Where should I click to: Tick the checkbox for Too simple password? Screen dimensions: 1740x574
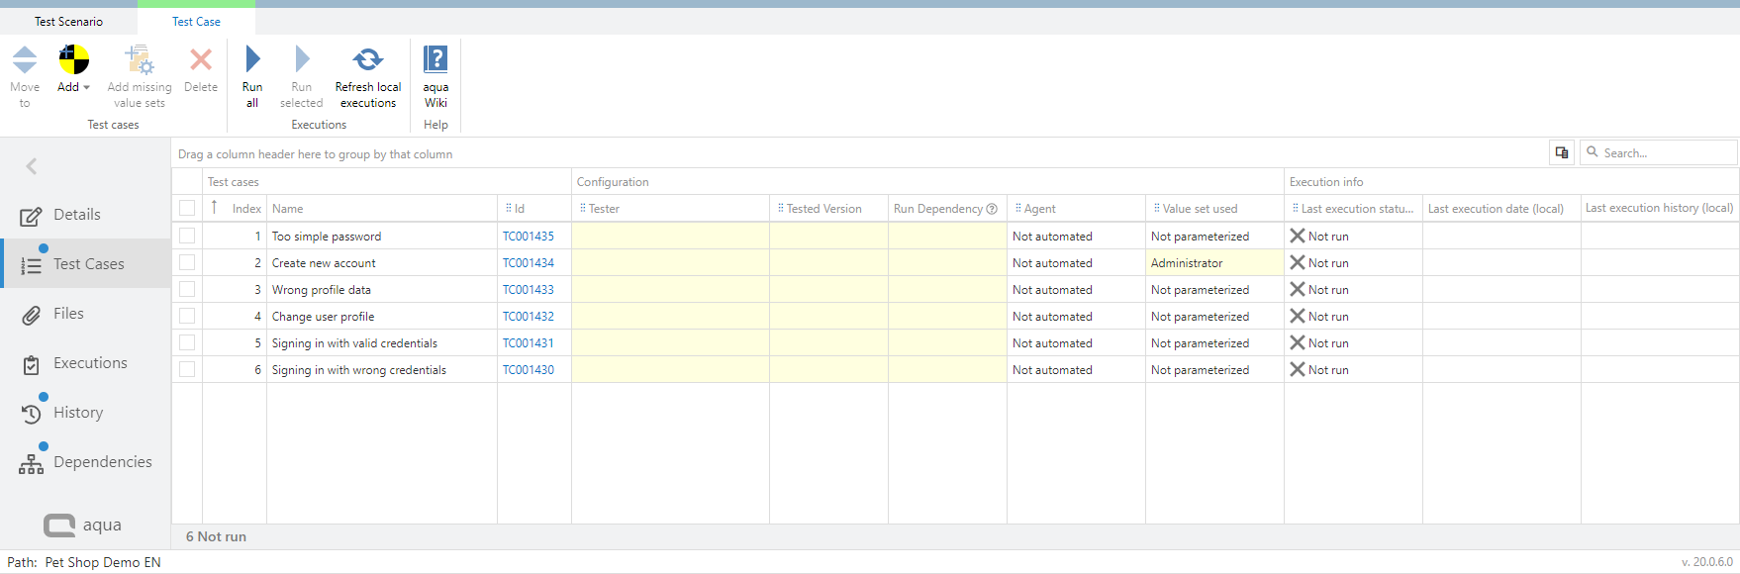pyautogui.click(x=187, y=237)
